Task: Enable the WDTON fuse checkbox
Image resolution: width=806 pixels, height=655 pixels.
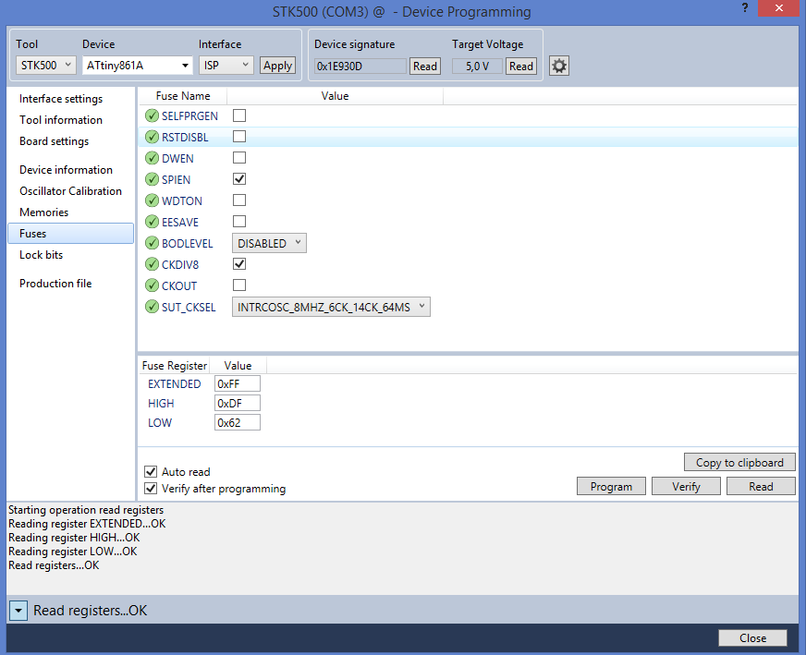Action: click(239, 200)
